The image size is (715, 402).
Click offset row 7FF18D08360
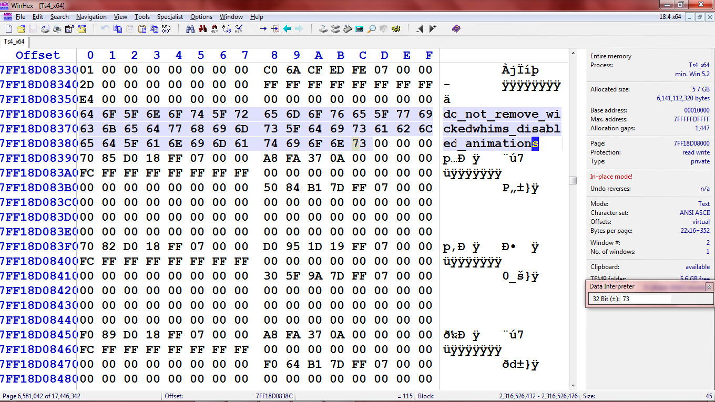(x=39, y=114)
